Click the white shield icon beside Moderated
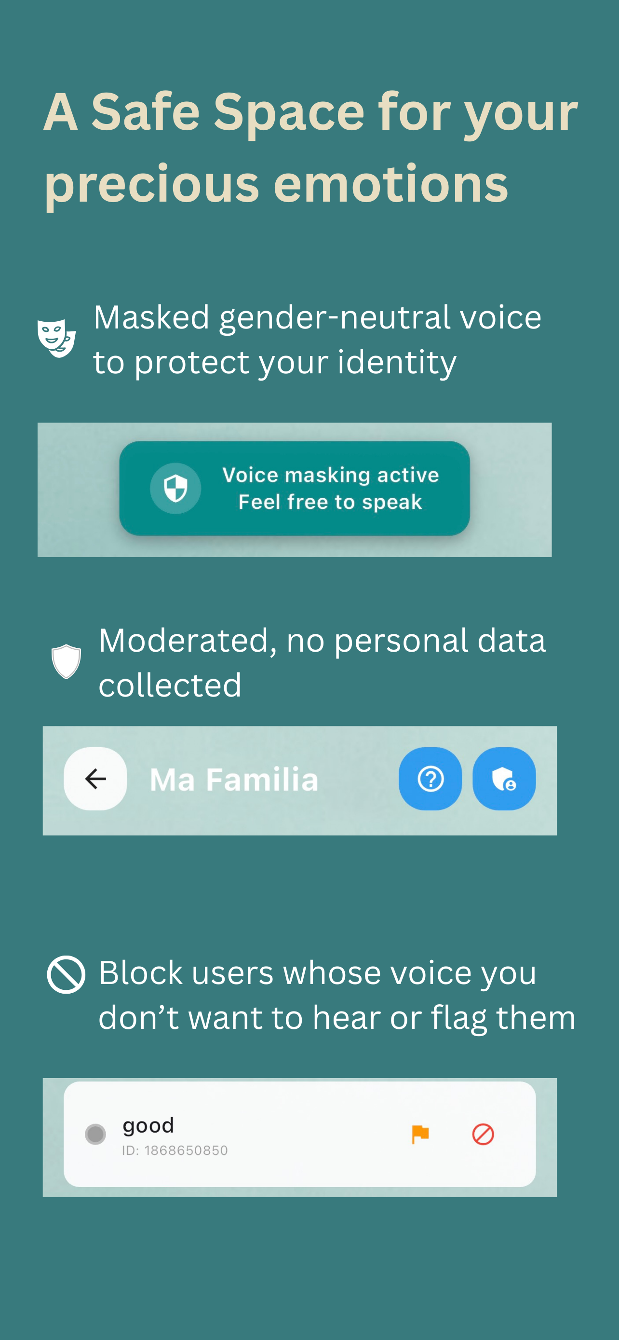The width and height of the screenshot is (619, 1340). click(67, 662)
